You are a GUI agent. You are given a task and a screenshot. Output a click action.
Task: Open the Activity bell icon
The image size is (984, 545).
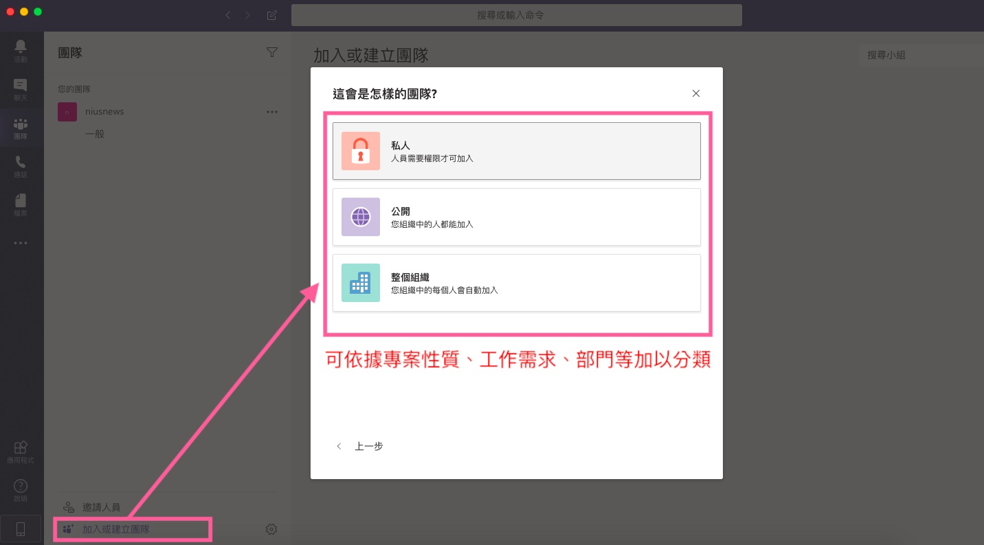[21, 49]
